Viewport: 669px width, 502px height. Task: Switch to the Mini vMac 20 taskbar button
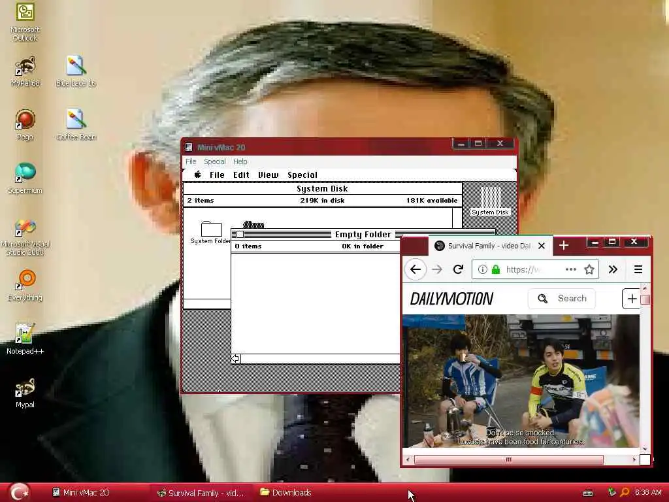(80, 493)
